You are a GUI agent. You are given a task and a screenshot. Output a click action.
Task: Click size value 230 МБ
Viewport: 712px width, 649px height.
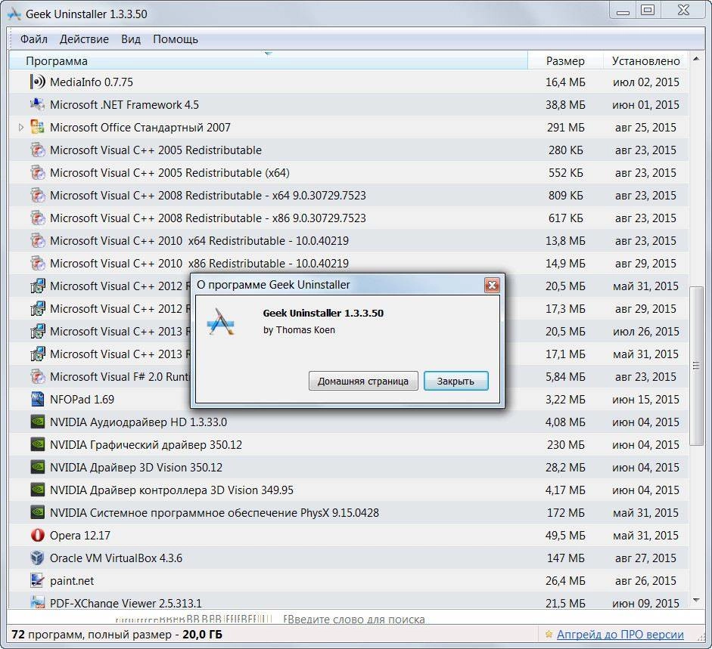(x=566, y=445)
